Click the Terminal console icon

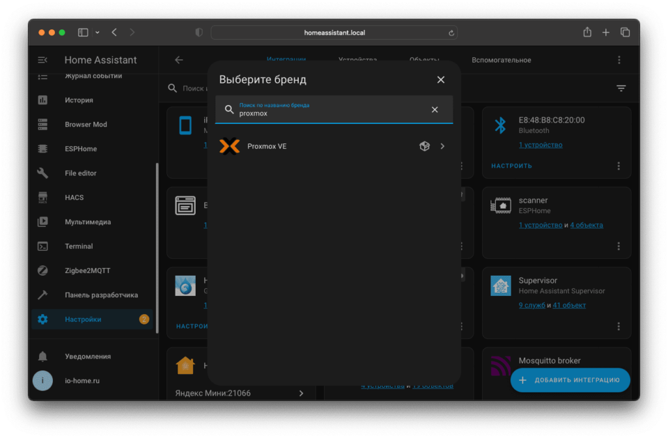[42, 246]
